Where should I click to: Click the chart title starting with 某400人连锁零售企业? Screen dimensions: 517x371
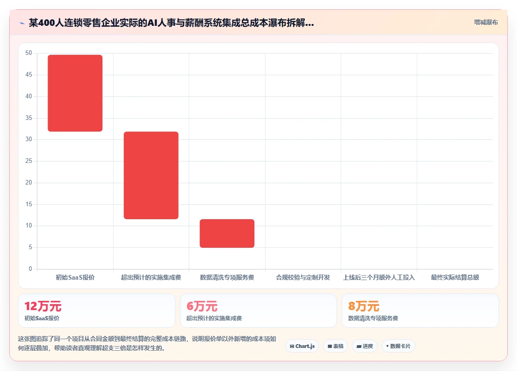171,23
